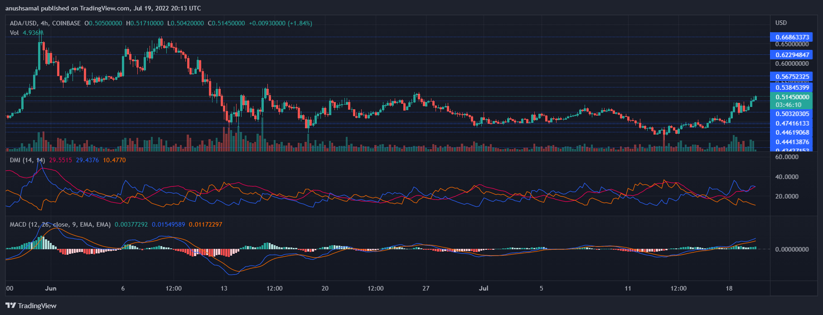Click the green current price label 0.51450000
Image resolution: width=823 pixels, height=315 pixels.
click(x=792, y=97)
